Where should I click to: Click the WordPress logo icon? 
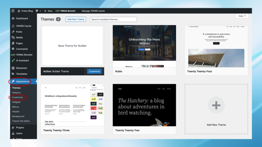(13, 11)
